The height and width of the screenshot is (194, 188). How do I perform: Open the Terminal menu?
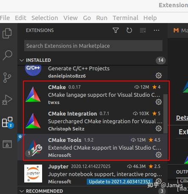[125, 18]
